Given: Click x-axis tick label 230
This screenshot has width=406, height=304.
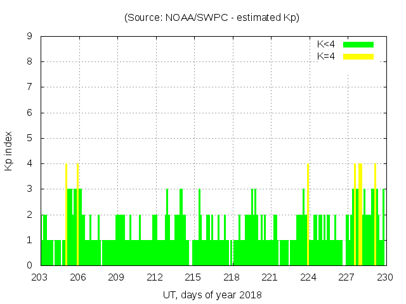Looking at the screenshot, I should click(385, 277).
